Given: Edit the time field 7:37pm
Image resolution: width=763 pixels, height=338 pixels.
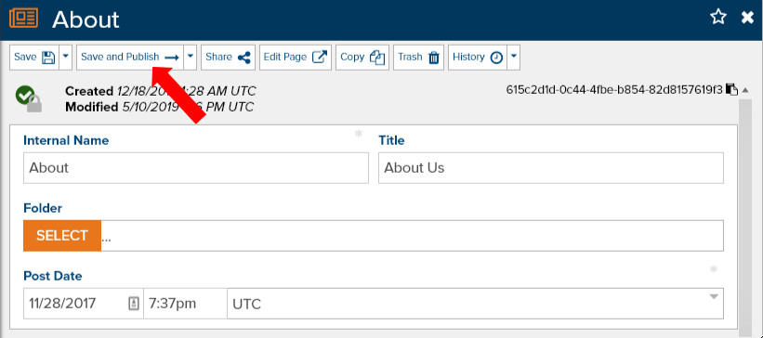Looking at the screenshot, I should [185, 304].
